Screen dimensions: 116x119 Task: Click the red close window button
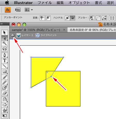[x=13, y=24]
